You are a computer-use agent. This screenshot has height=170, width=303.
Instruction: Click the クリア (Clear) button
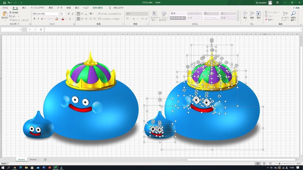269,20
